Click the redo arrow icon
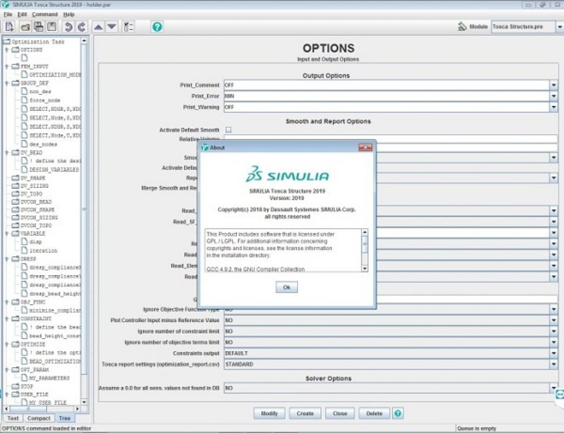The image size is (564, 433). pos(82,27)
